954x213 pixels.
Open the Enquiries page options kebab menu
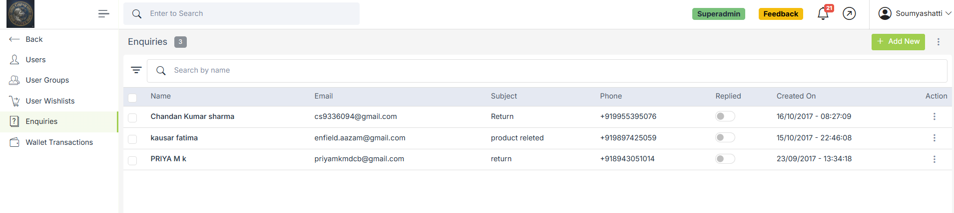[938, 42]
